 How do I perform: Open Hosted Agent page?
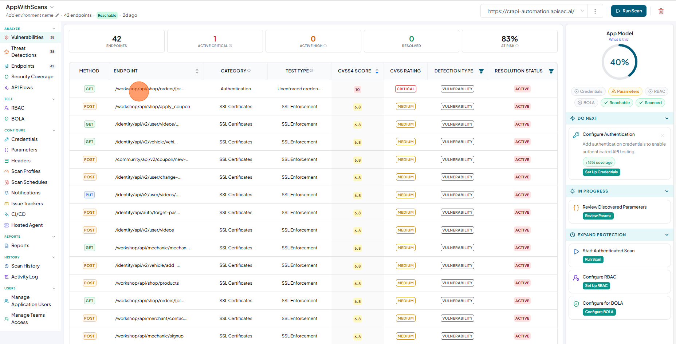[30, 225]
